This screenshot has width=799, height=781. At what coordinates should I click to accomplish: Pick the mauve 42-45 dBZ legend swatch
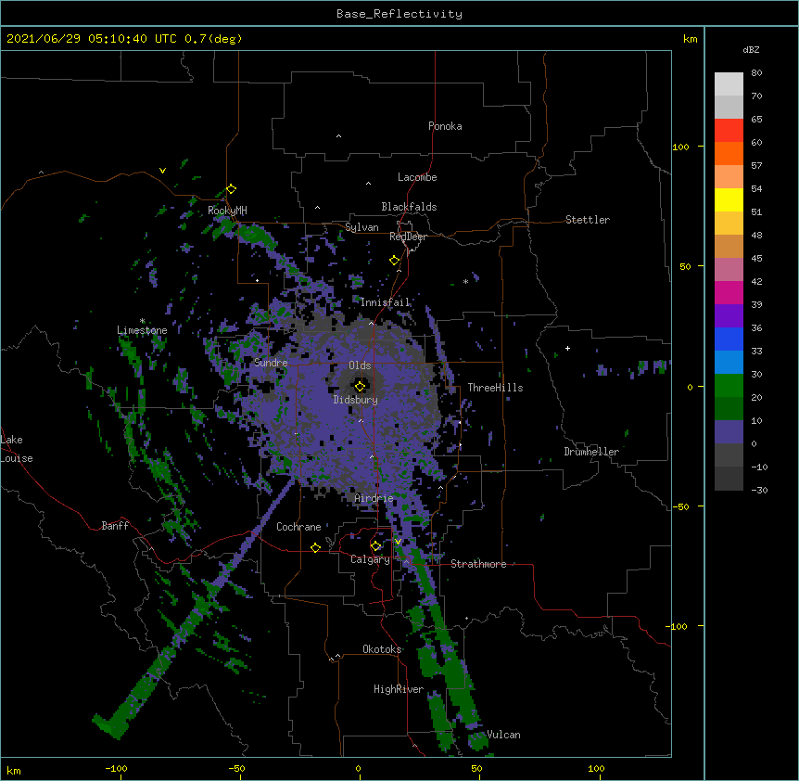(729, 270)
